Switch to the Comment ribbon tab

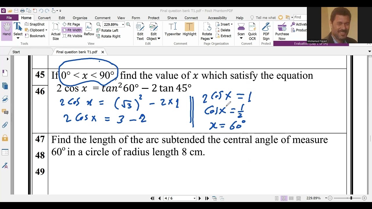coord(103,18)
